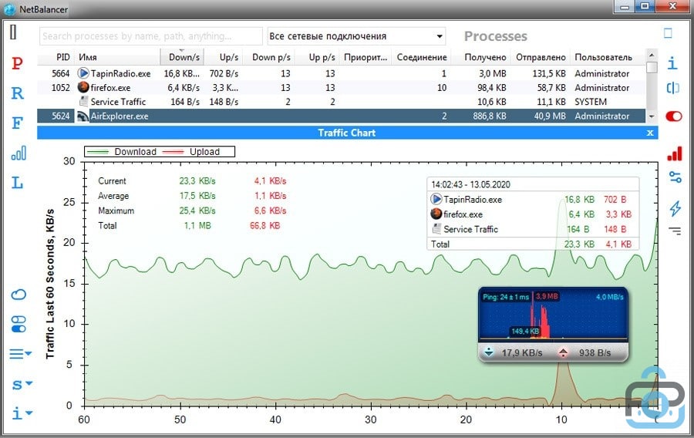Click the process list scrollbar up arrow
The height and width of the screenshot is (438, 694).
[652, 55]
